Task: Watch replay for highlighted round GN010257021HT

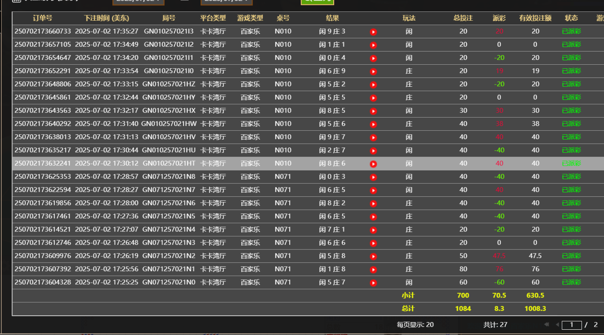Action: click(373, 164)
